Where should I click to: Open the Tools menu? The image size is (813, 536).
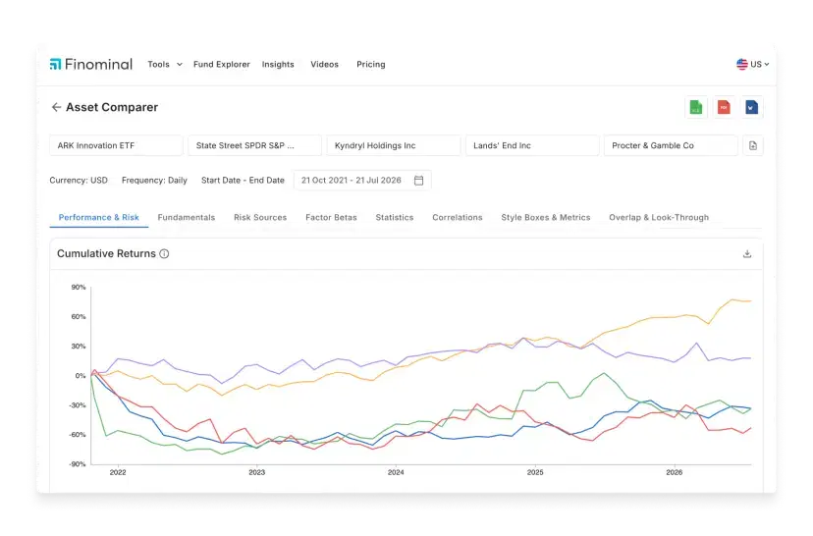(159, 64)
